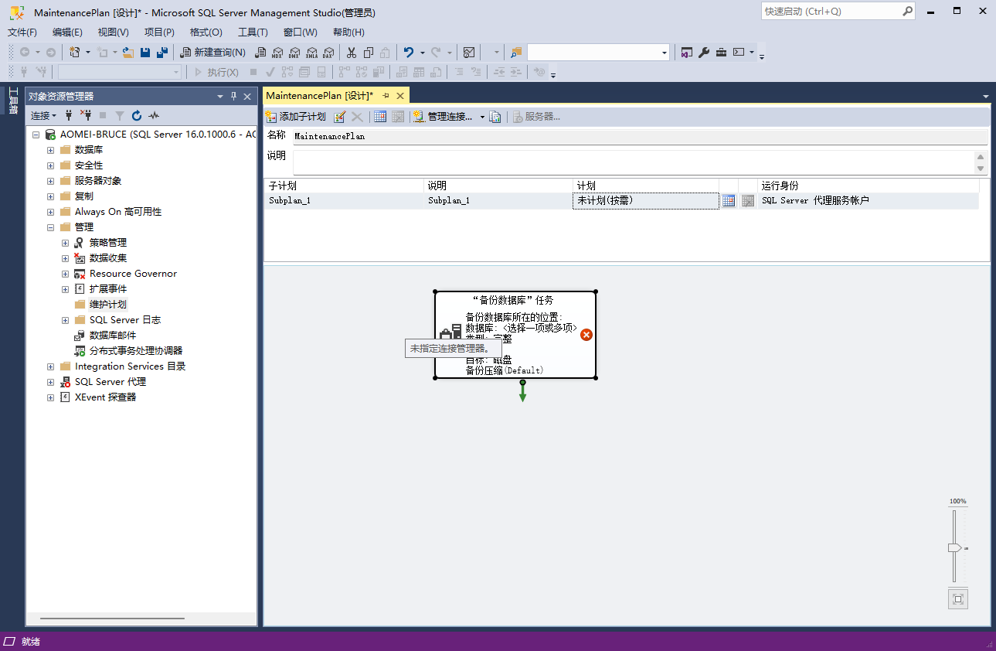This screenshot has height=651, width=996.
Task: Click the 名称 field containing MaintenancePlan
Action: [x=641, y=136]
